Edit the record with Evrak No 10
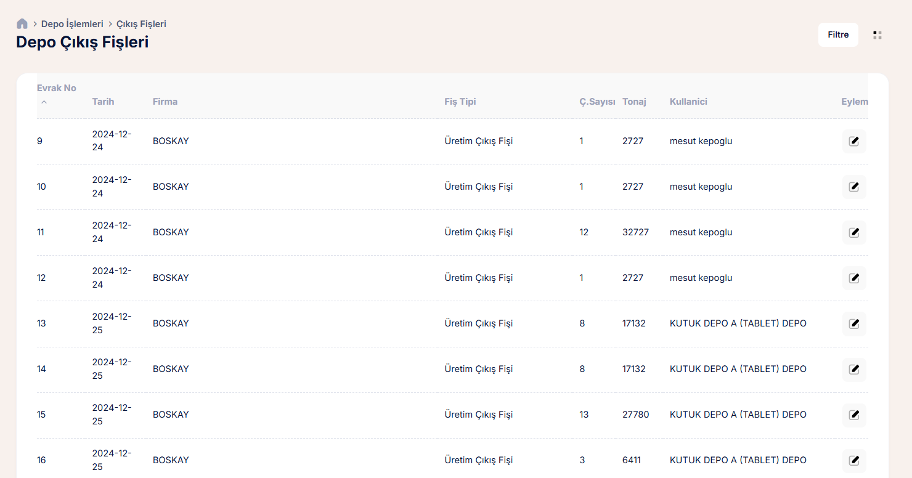This screenshot has width=912, height=478. 854,187
